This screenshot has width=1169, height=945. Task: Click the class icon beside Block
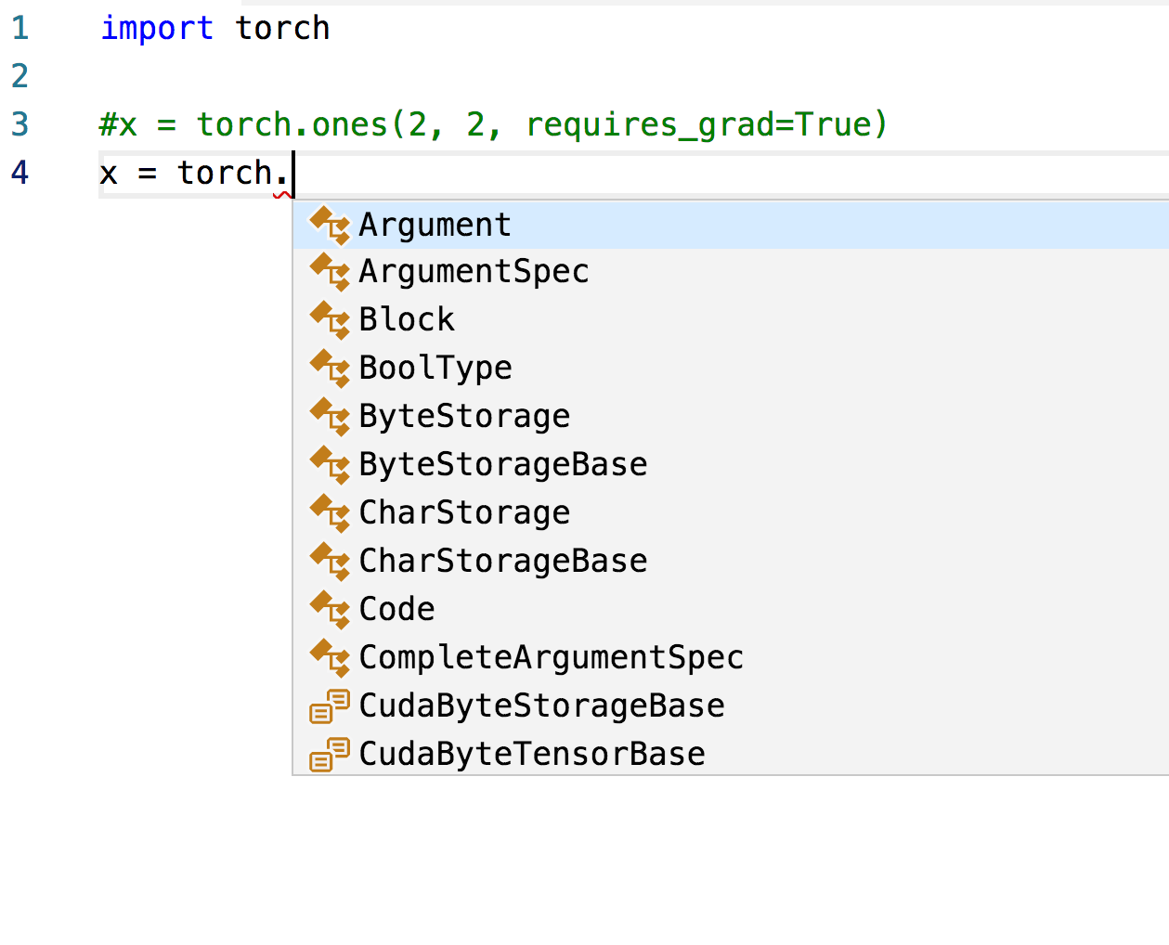[330, 320]
